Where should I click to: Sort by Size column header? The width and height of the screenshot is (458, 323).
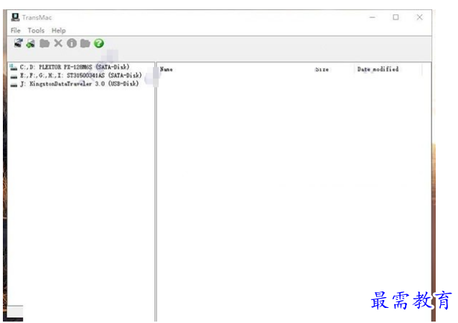tap(322, 69)
